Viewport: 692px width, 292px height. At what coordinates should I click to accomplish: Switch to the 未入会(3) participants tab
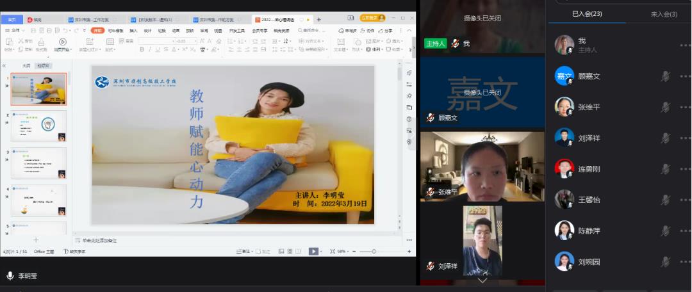pyautogui.click(x=664, y=14)
